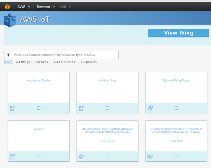Click the filter funnel icon

click(x=8, y=55)
